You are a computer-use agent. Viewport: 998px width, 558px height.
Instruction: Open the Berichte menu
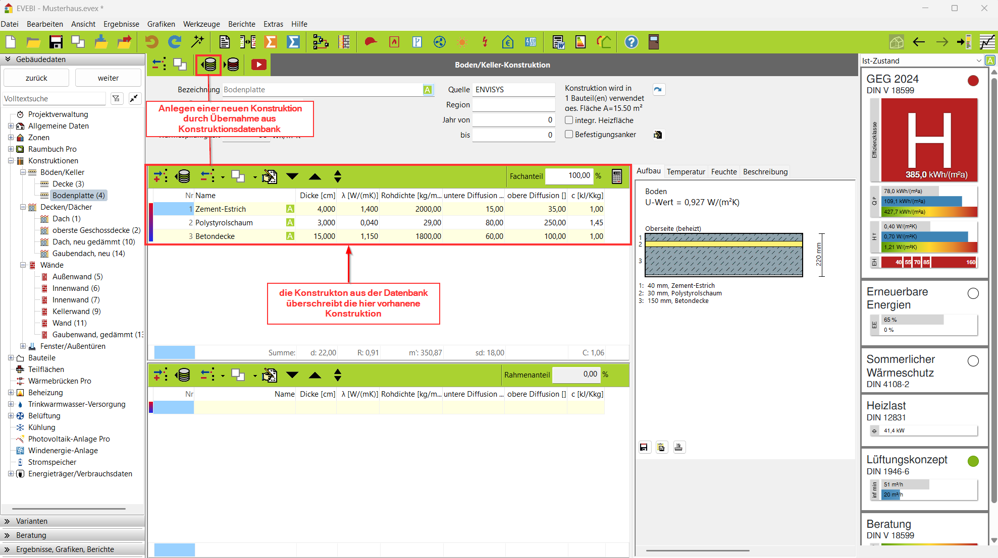coord(242,24)
